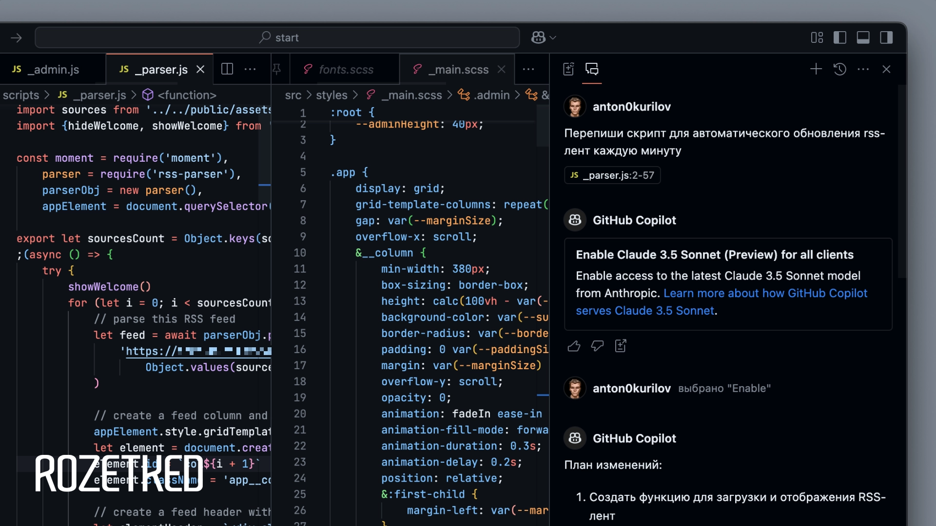Viewport: 936px width, 526px height.
Task: Click 'opacity: 0;' code line
Action: pos(416,398)
